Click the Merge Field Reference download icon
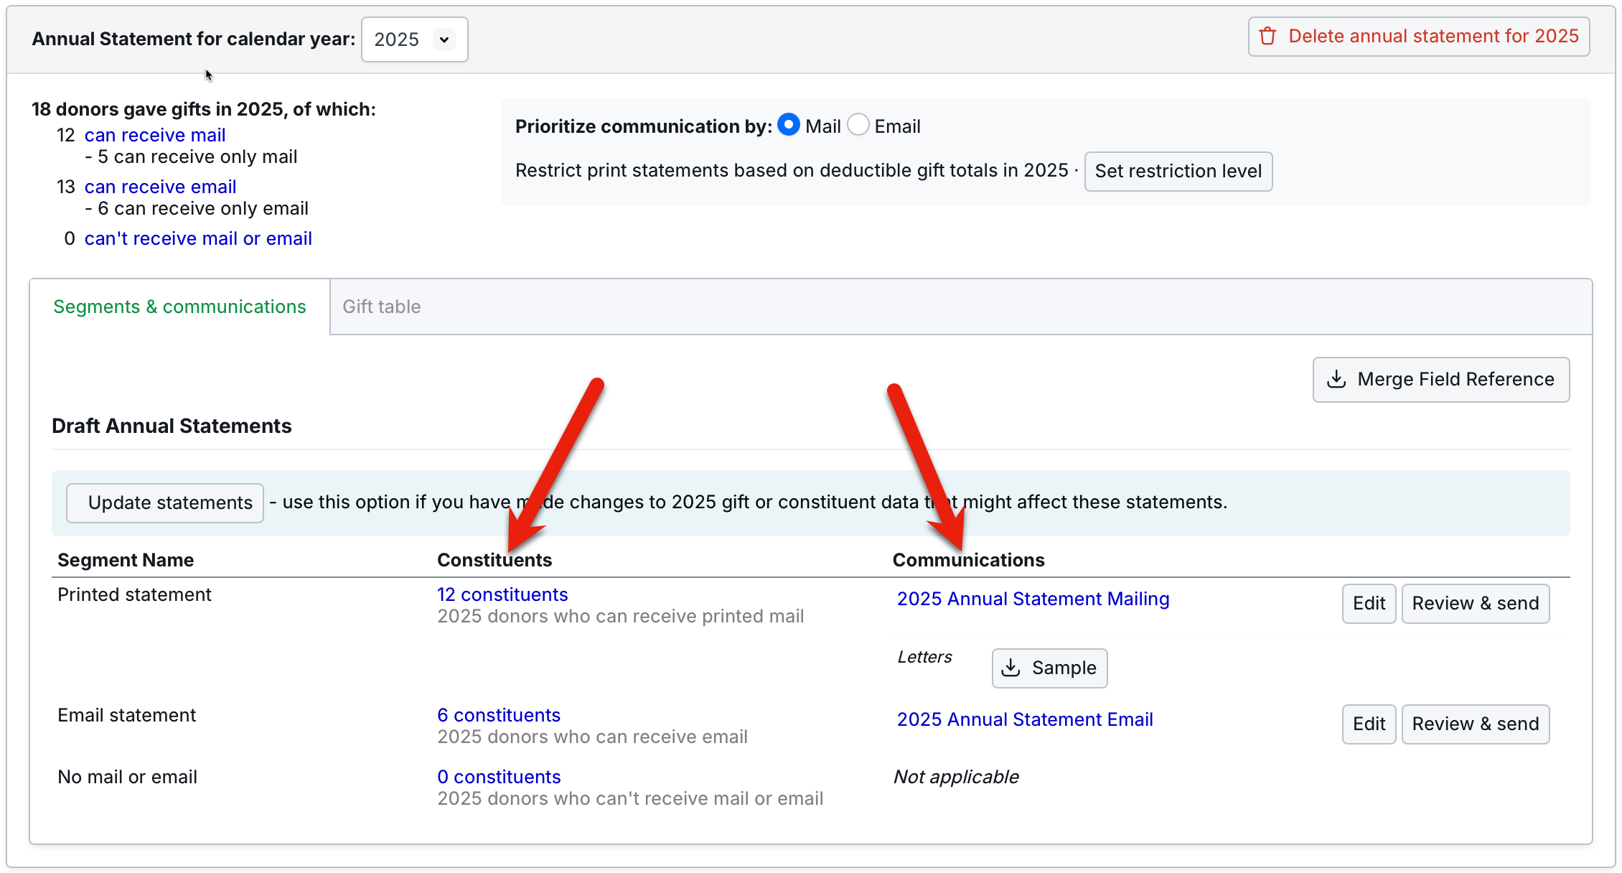1622x873 pixels. (x=1336, y=379)
